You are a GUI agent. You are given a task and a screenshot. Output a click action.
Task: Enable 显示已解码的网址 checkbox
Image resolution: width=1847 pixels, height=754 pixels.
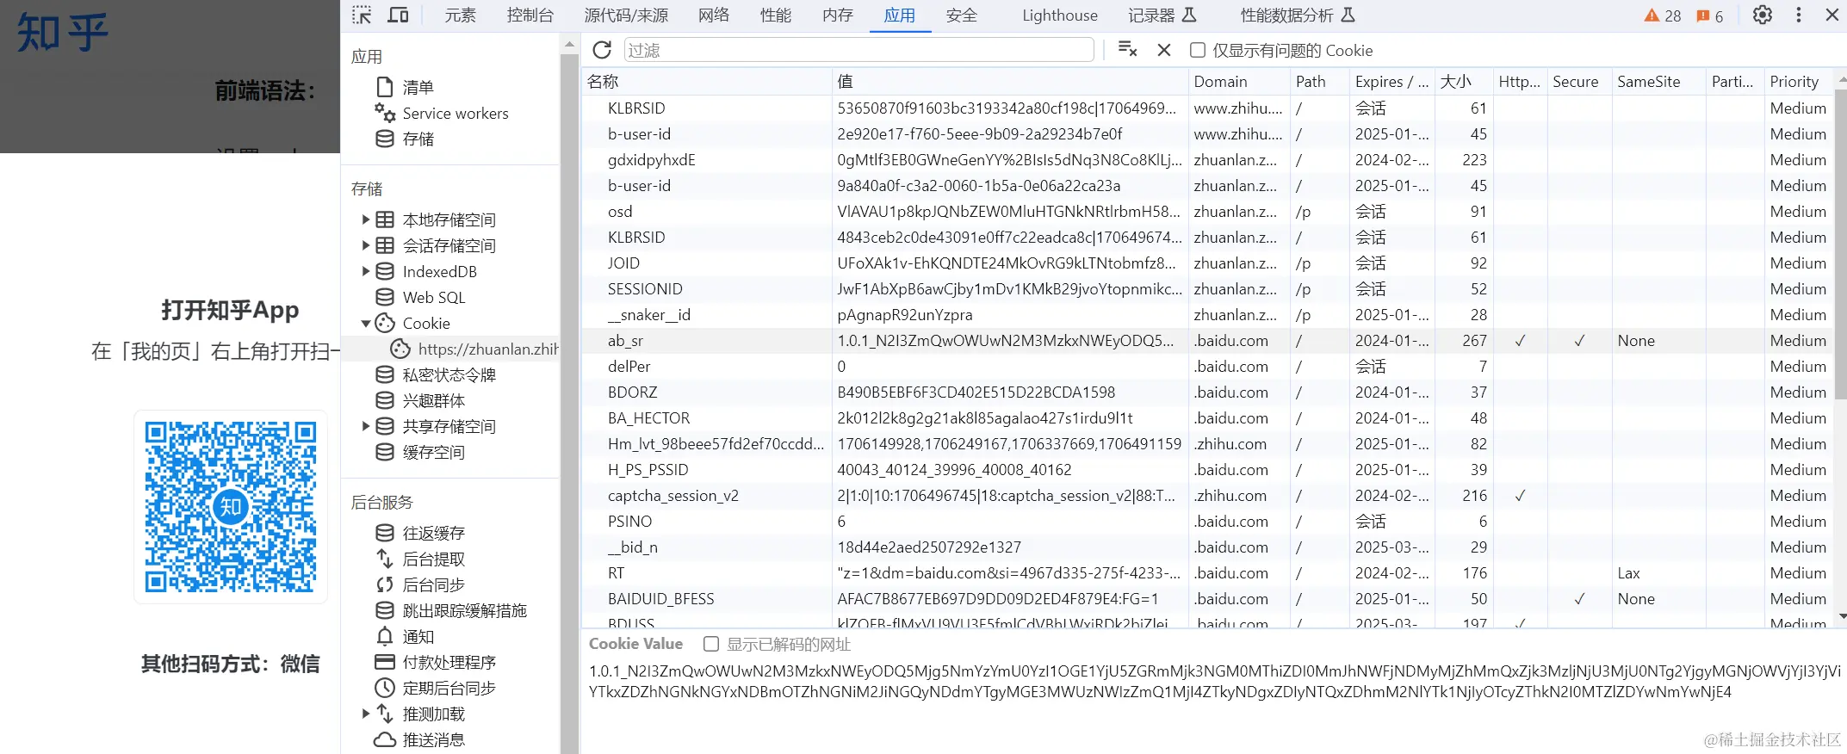coord(710,644)
